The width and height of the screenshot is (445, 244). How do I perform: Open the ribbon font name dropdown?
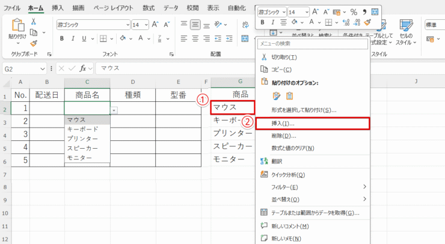point(127,25)
